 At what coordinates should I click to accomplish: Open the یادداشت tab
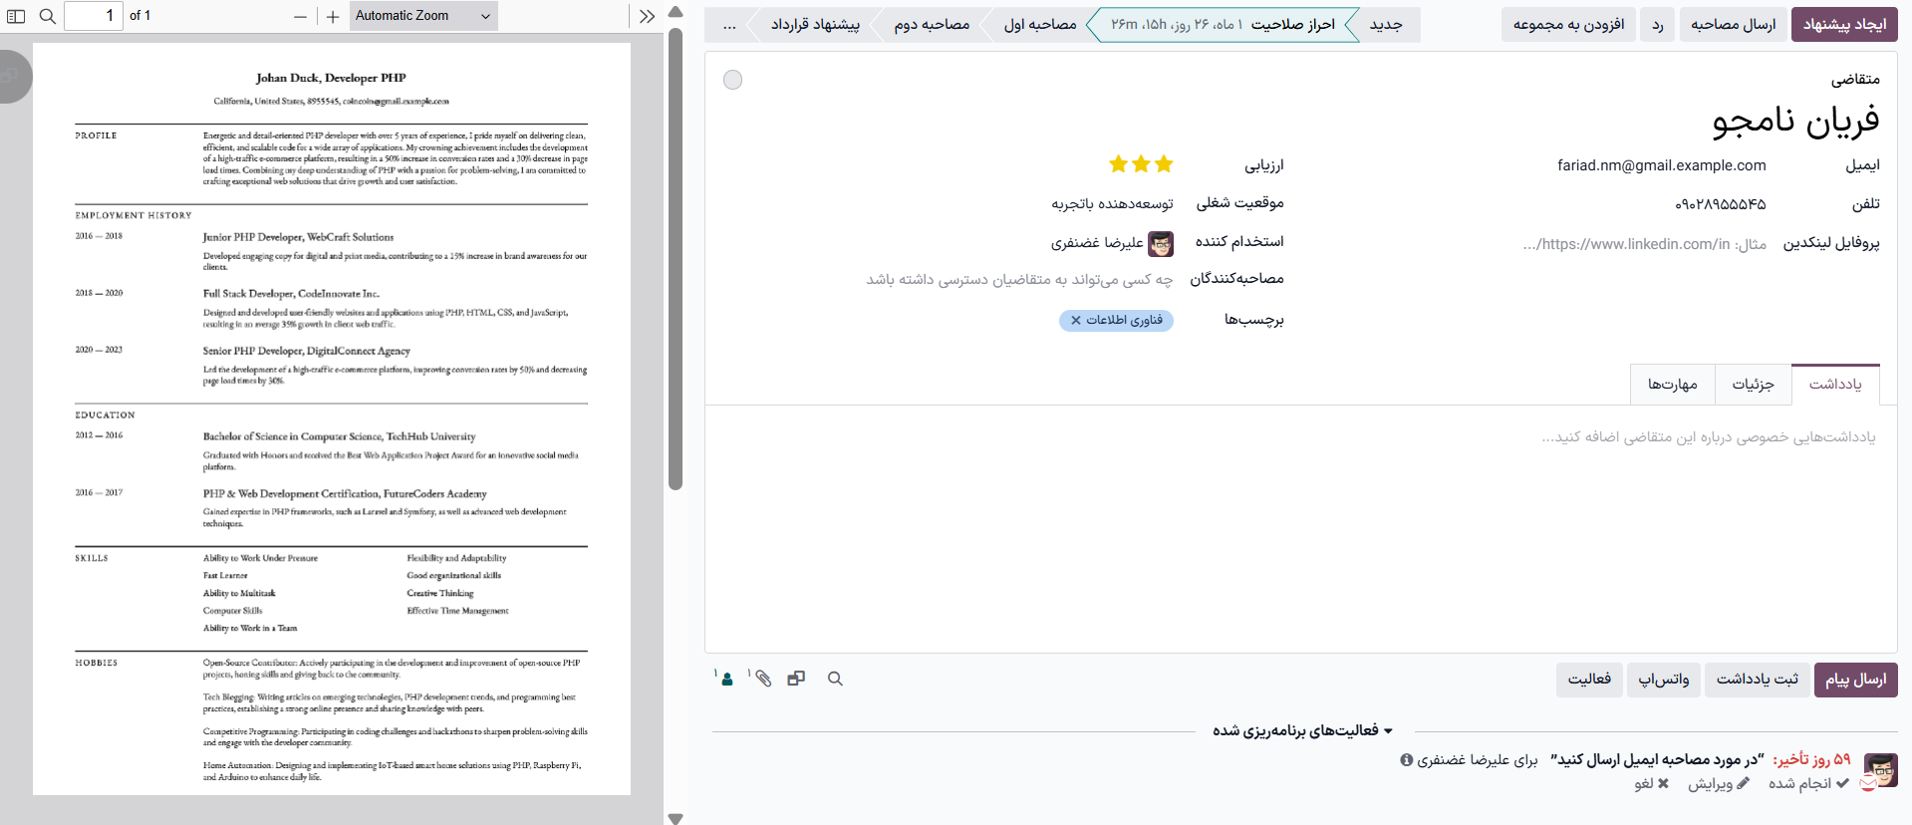pyautogui.click(x=1835, y=385)
